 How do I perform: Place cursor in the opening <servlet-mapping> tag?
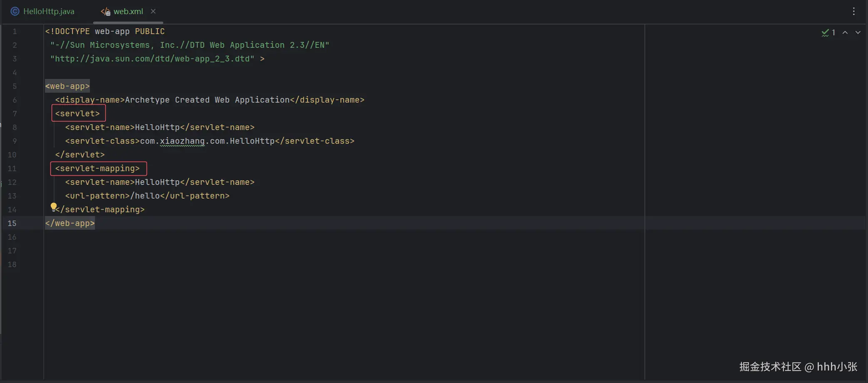[97, 169]
